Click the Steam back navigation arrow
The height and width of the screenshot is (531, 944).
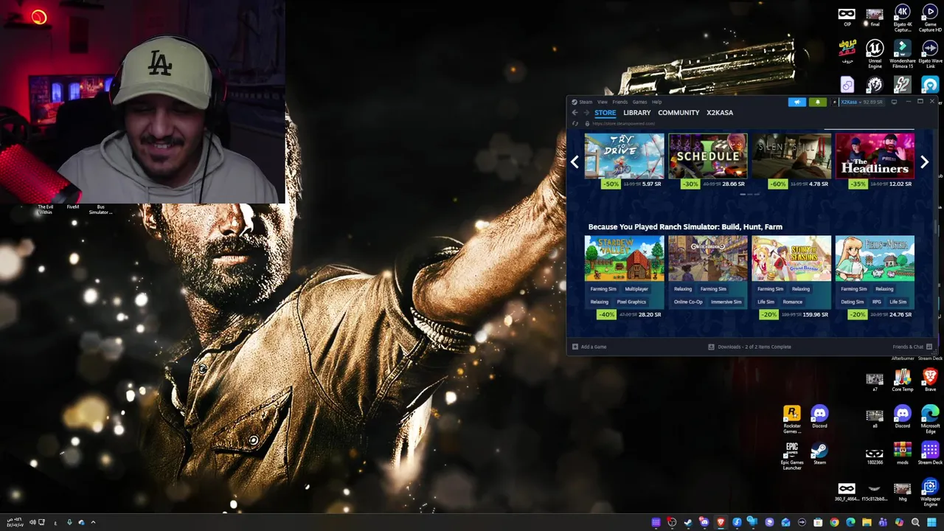point(575,113)
